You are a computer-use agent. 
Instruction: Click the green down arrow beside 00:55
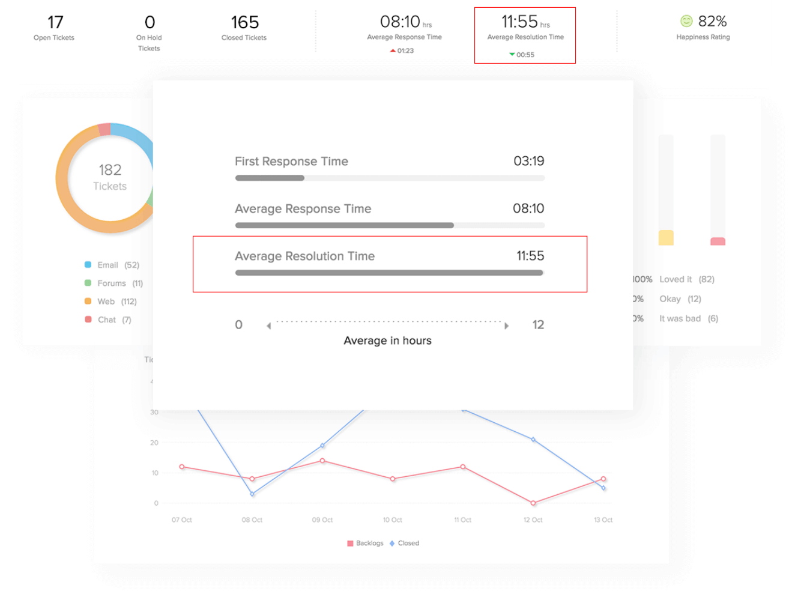(512, 55)
